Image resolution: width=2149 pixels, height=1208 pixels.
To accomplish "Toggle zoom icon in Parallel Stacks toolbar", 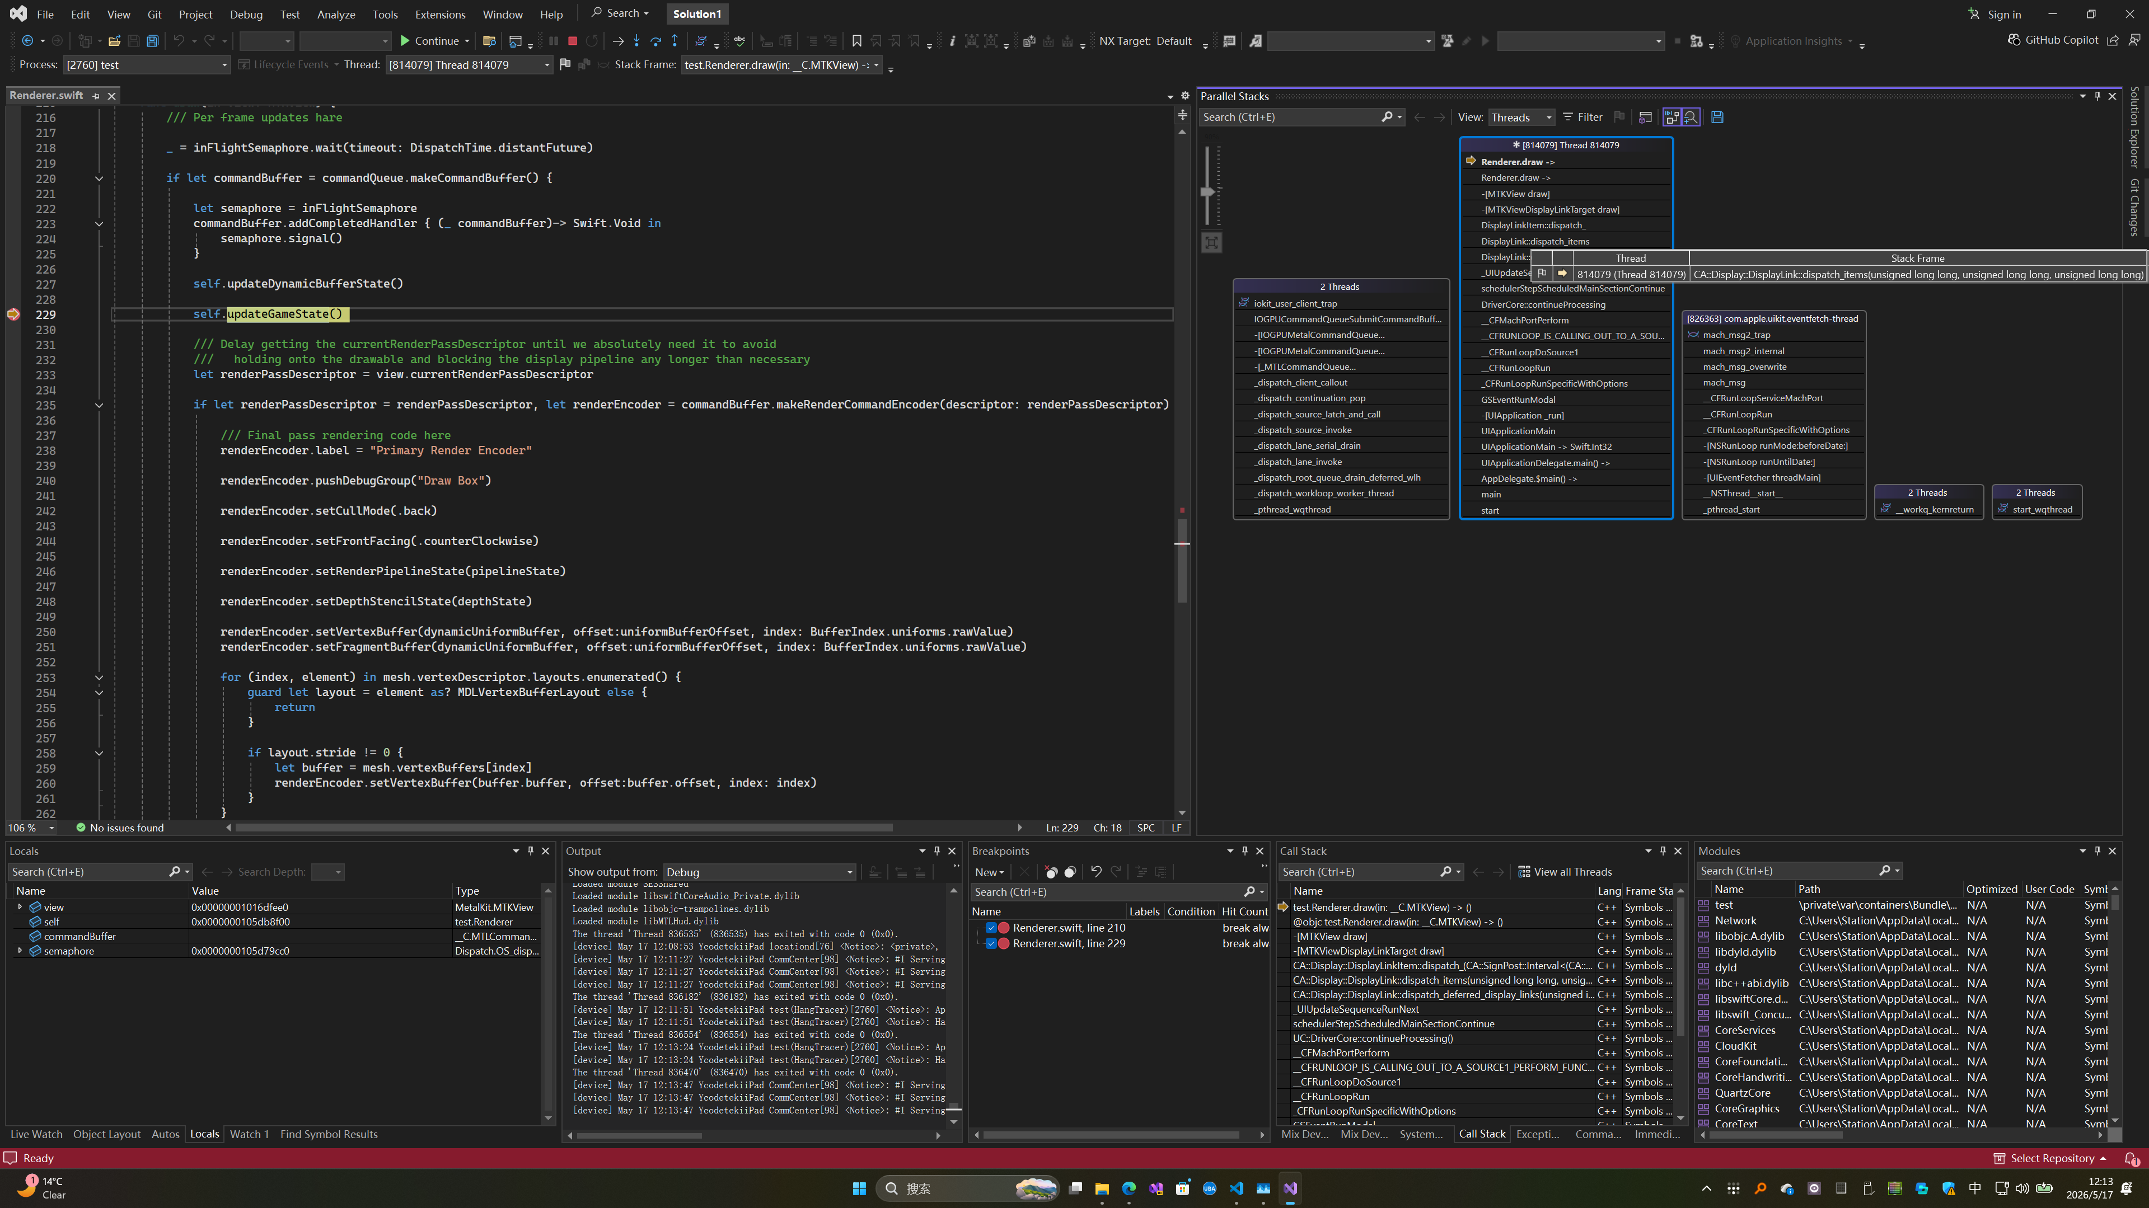I will click(x=1691, y=117).
